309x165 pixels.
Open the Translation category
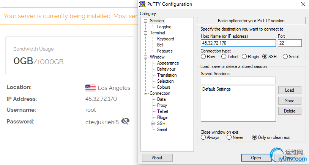point(167,75)
